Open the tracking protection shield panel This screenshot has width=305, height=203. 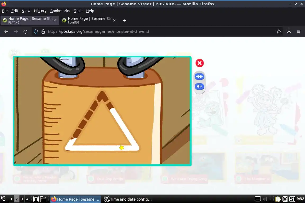click(x=36, y=31)
